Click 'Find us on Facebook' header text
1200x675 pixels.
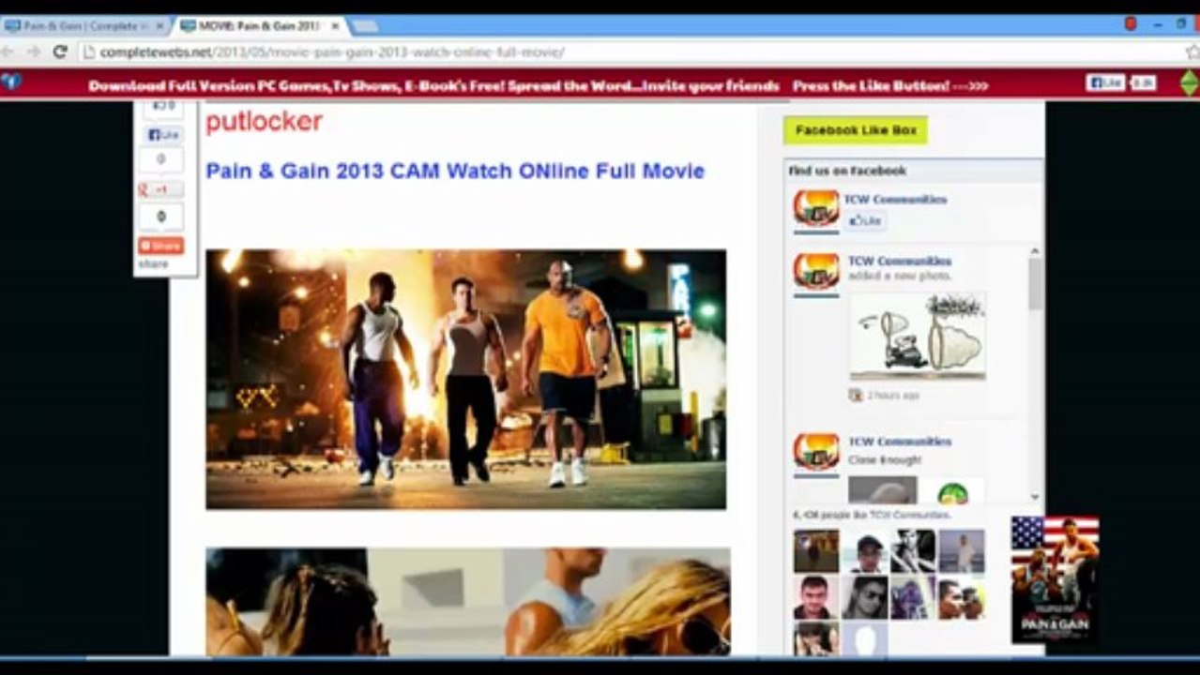(x=847, y=171)
